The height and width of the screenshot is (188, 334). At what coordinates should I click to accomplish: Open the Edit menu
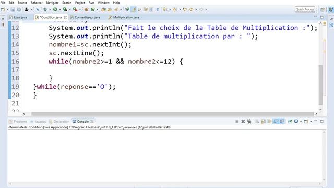coord(11,3)
